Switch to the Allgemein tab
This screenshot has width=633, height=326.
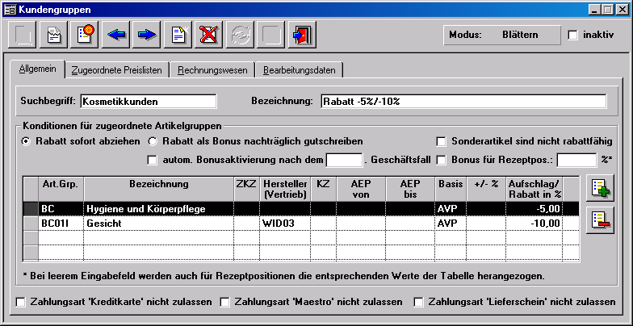click(x=37, y=69)
